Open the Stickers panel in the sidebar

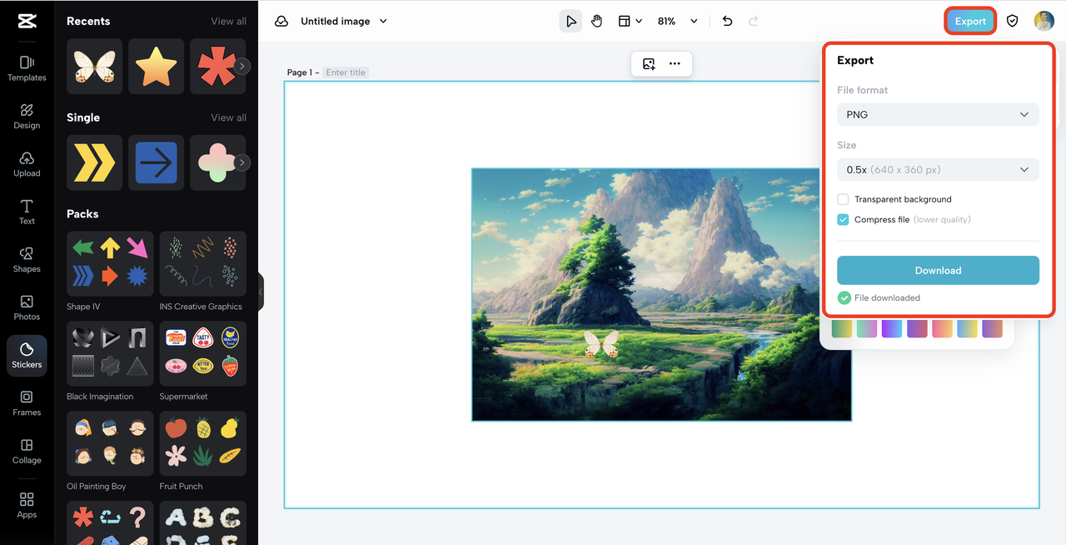click(26, 356)
